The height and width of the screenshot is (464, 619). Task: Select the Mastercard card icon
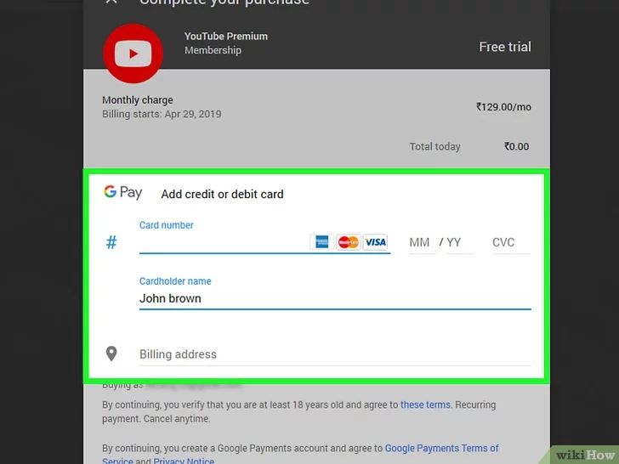pyautogui.click(x=348, y=242)
